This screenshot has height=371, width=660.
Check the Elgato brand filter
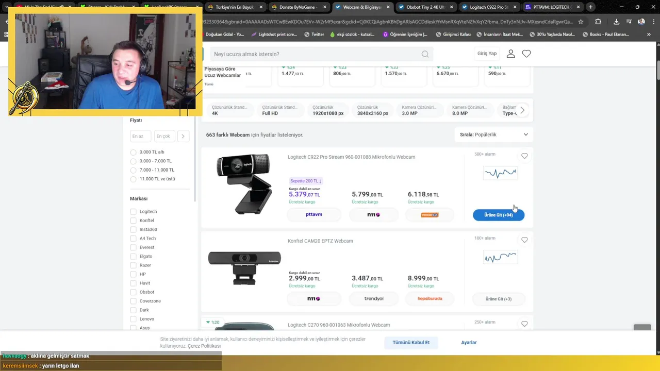(134, 256)
